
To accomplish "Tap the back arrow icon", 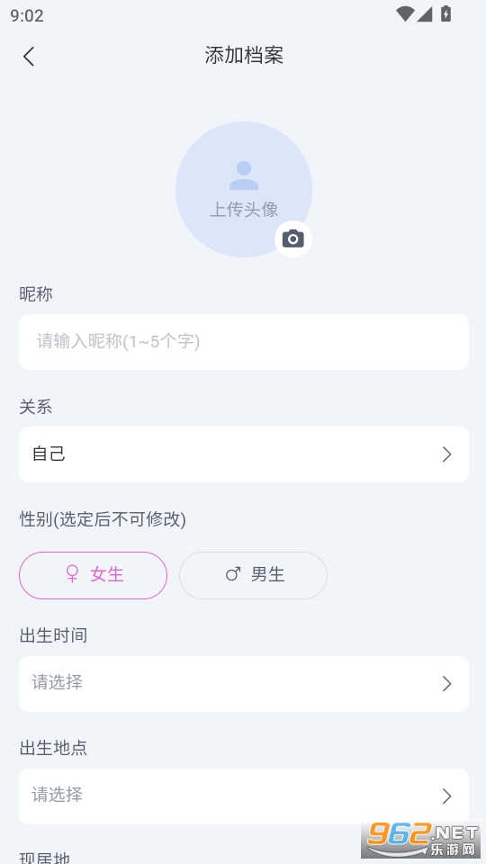I will pyautogui.click(x=29, y=56).
